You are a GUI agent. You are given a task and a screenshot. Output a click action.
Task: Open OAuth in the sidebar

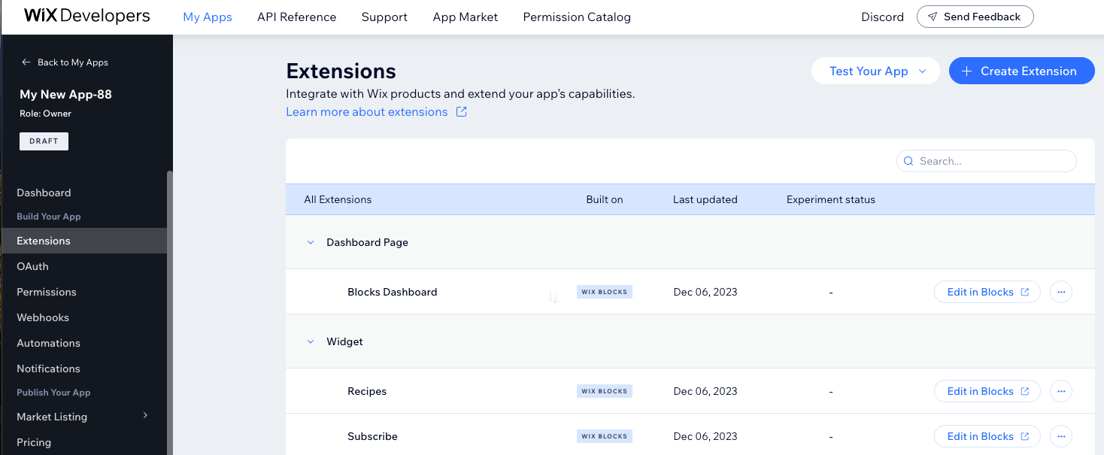pyautogui.click(x=32, y=266)
